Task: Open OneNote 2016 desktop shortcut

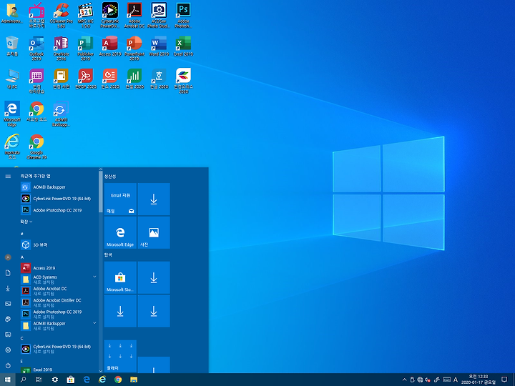Action: 61,49
